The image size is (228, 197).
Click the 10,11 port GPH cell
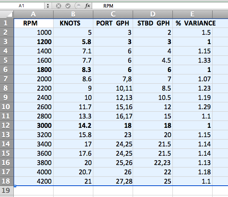pos(113,88)
